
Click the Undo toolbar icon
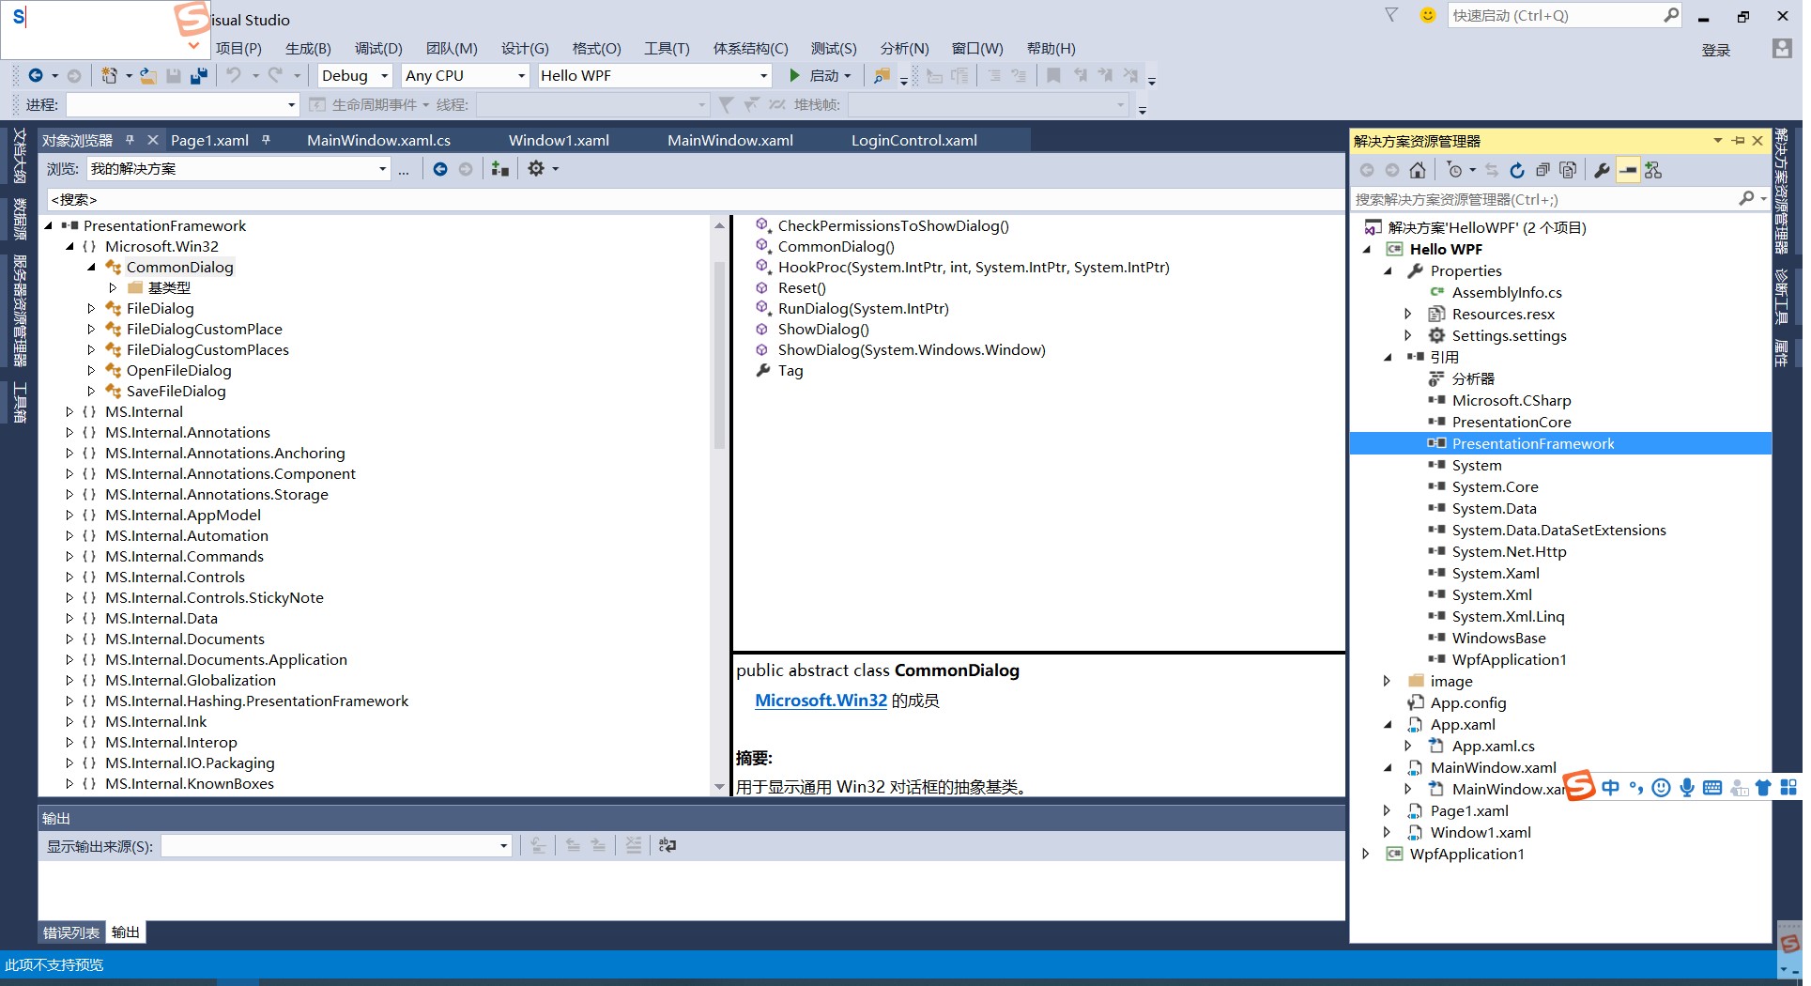click(x=234, y=76)
